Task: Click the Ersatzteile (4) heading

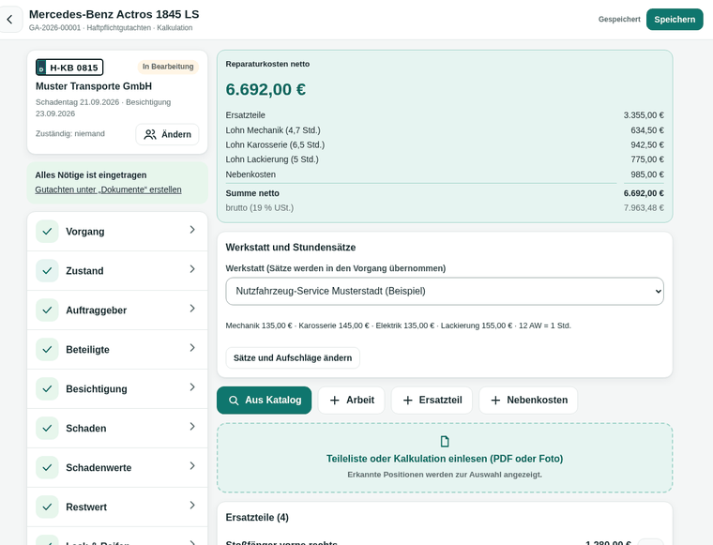Action: [x=257, y=517]
